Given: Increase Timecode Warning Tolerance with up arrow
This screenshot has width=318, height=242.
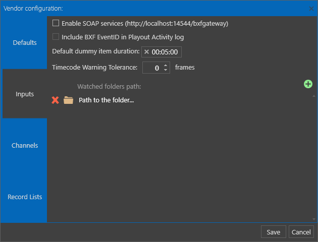Looking at the screenshot, I should pyautogui.click(x=166, y=66).
